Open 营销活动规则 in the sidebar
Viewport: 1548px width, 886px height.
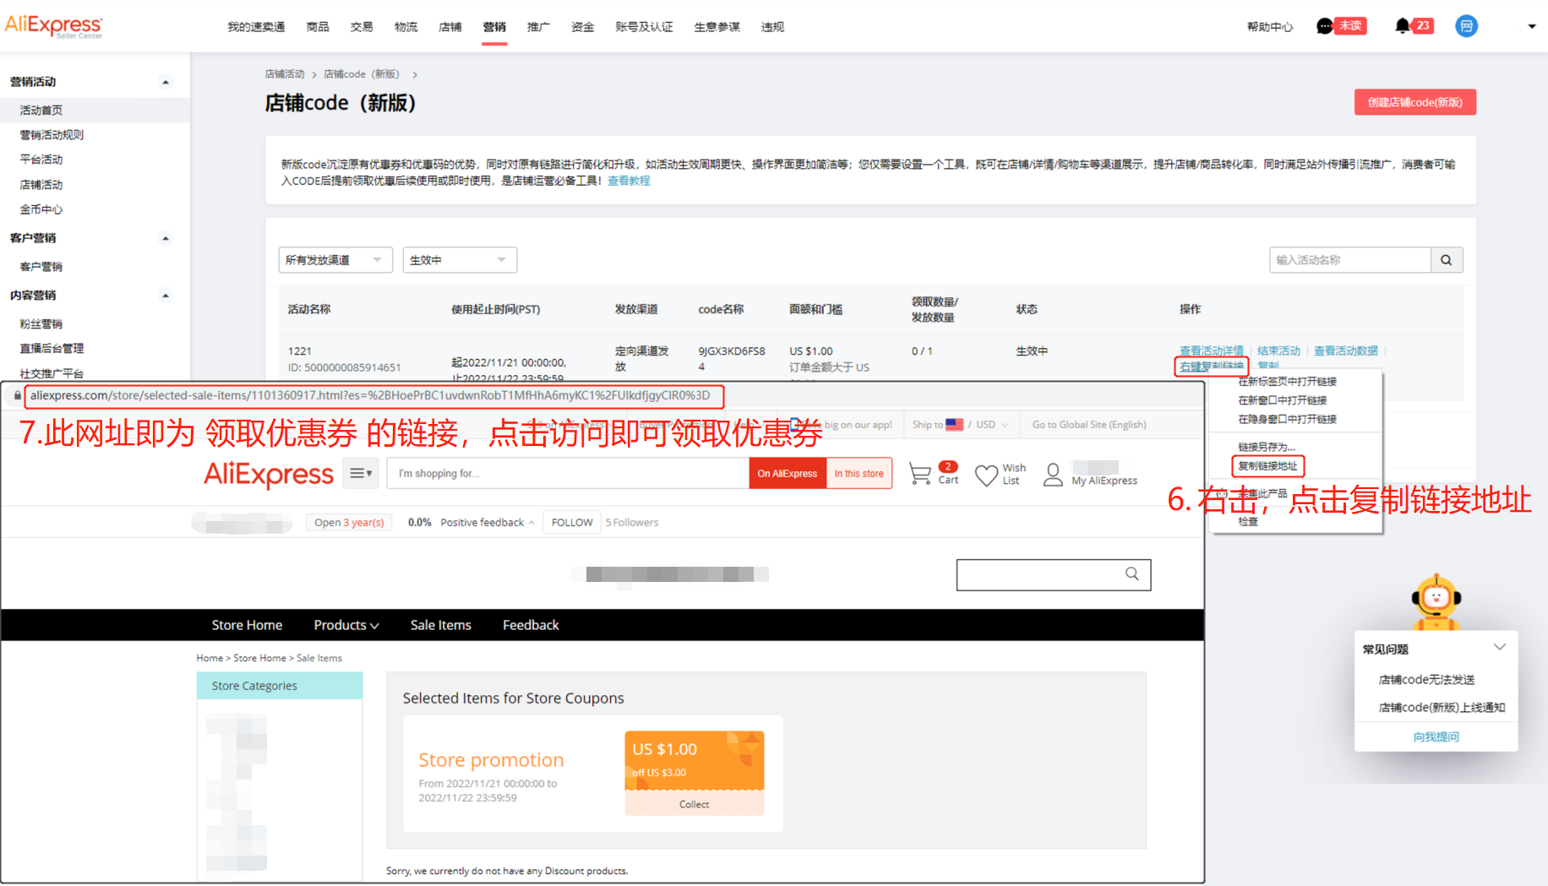[x=52, y=135]
